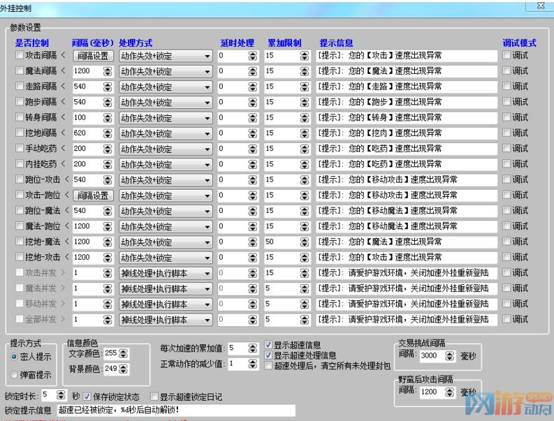This screenshot has width=554, height=421.
Task: Uncheck the 显示超速信息 checkbox
Action: [x=269, y=344]
